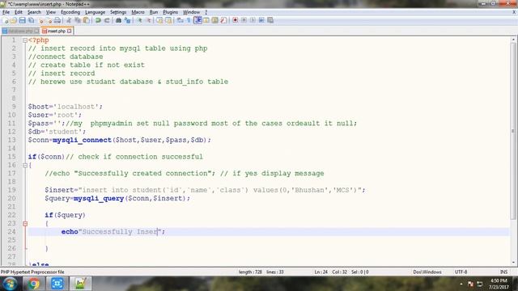
Task: Click UTF-8 encoding in the status bar
Action: (461, 272)
